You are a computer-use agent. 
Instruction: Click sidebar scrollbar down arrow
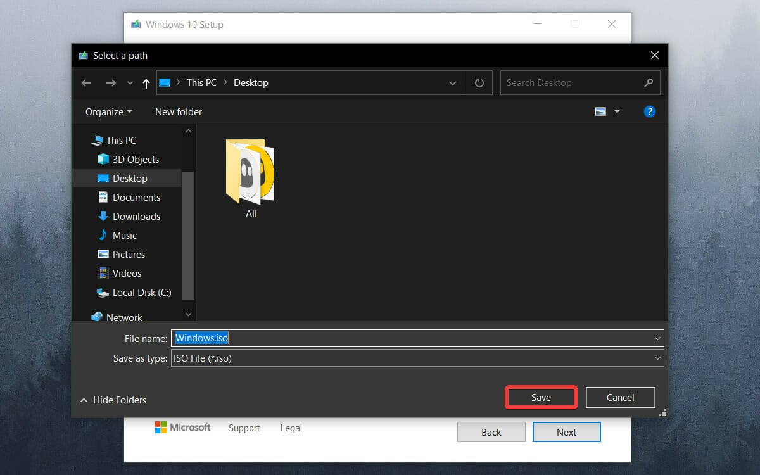click(x=188, y=313)
